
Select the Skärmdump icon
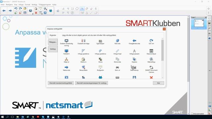click(134, 67)
